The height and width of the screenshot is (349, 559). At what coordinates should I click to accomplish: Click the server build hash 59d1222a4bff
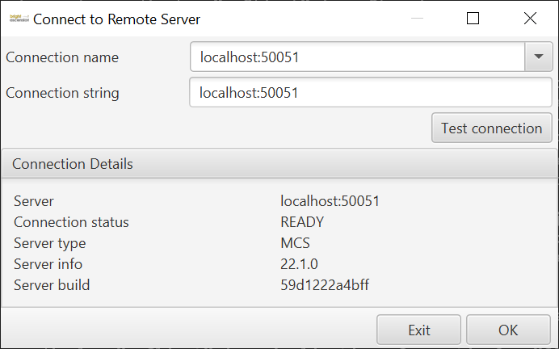coord(325,285)
